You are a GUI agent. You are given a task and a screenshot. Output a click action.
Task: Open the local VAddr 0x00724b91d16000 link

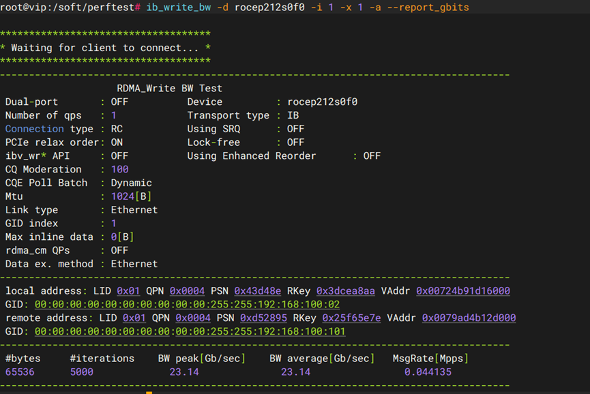pyautogui.click(x=462, y=291)
